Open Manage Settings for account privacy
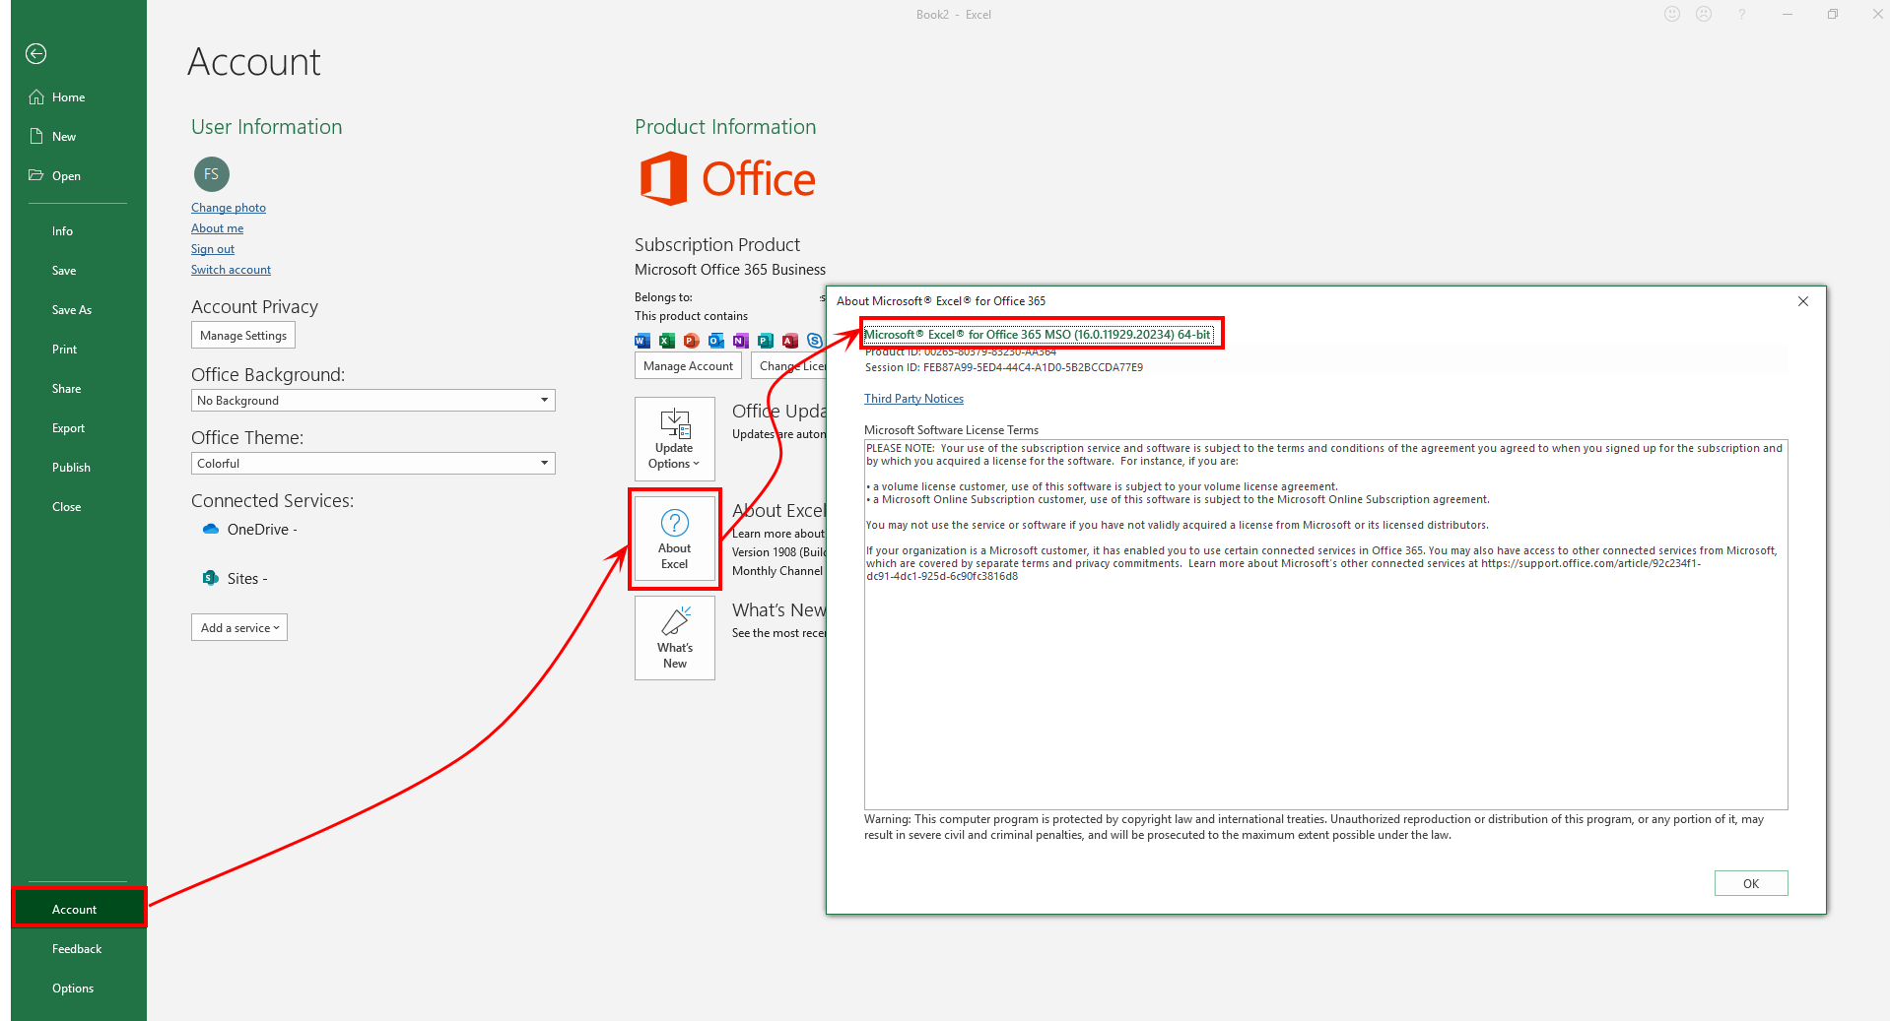Image resolution: width=1890 pixels, height=1021 pixels. coord(243,336)
